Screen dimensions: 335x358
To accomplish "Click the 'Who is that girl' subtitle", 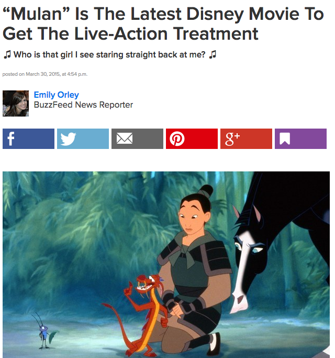I will pos(109,54).
